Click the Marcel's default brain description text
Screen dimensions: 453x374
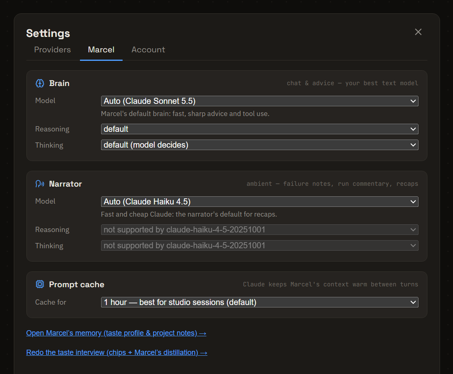tap(185, 114)
